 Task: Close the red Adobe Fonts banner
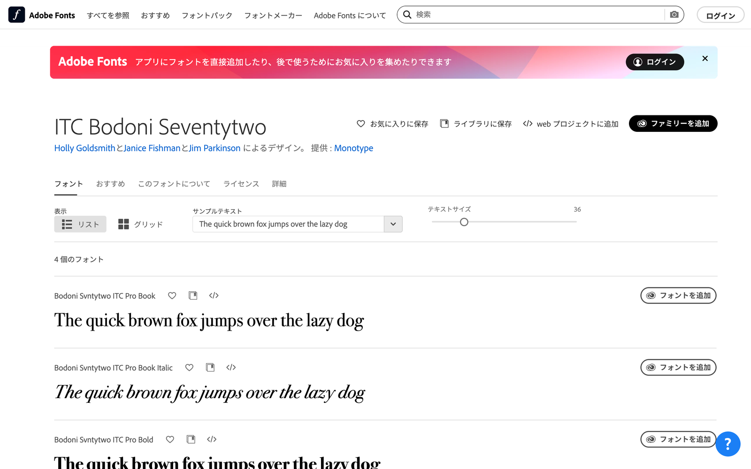705,59
